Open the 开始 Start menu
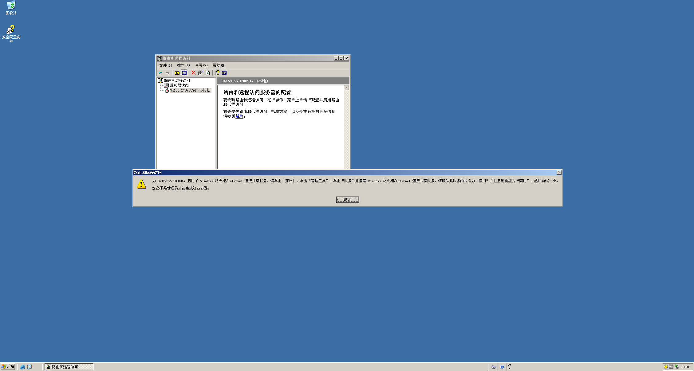The width and height of the screenshot is (694, 371). point(8,366)
